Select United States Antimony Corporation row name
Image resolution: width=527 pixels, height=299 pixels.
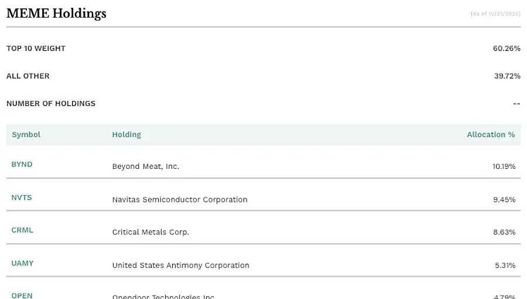click(181, 265)
